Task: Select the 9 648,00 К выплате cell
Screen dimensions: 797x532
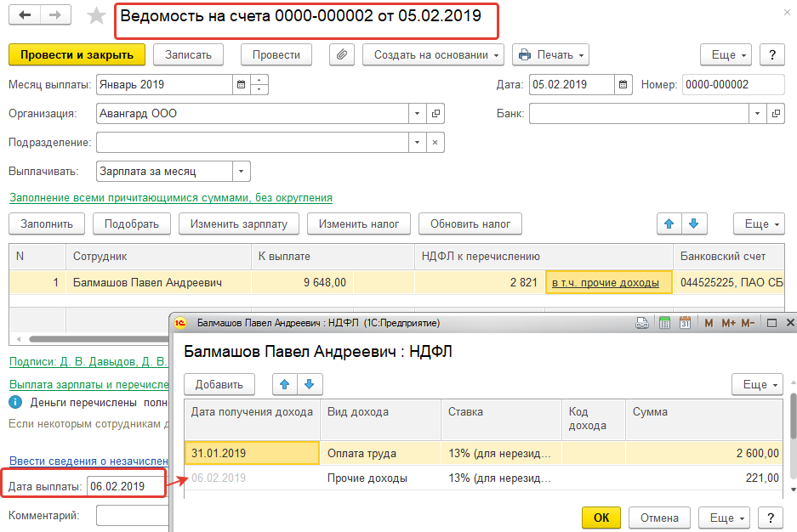Action: pos(303,283)
